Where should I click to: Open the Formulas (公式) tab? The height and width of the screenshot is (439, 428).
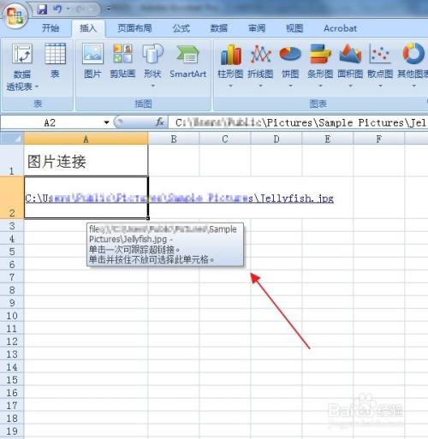[x=181, y=28]
